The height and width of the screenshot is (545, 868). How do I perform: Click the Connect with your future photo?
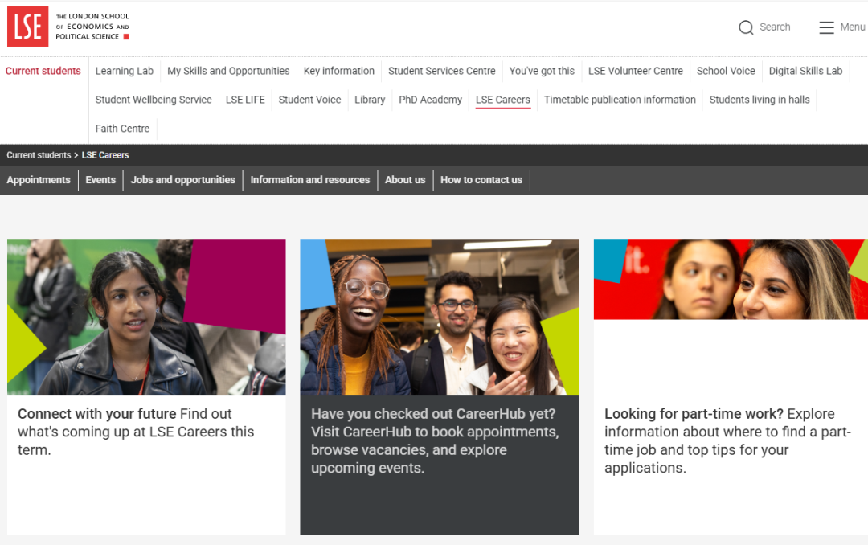point(146,317)
